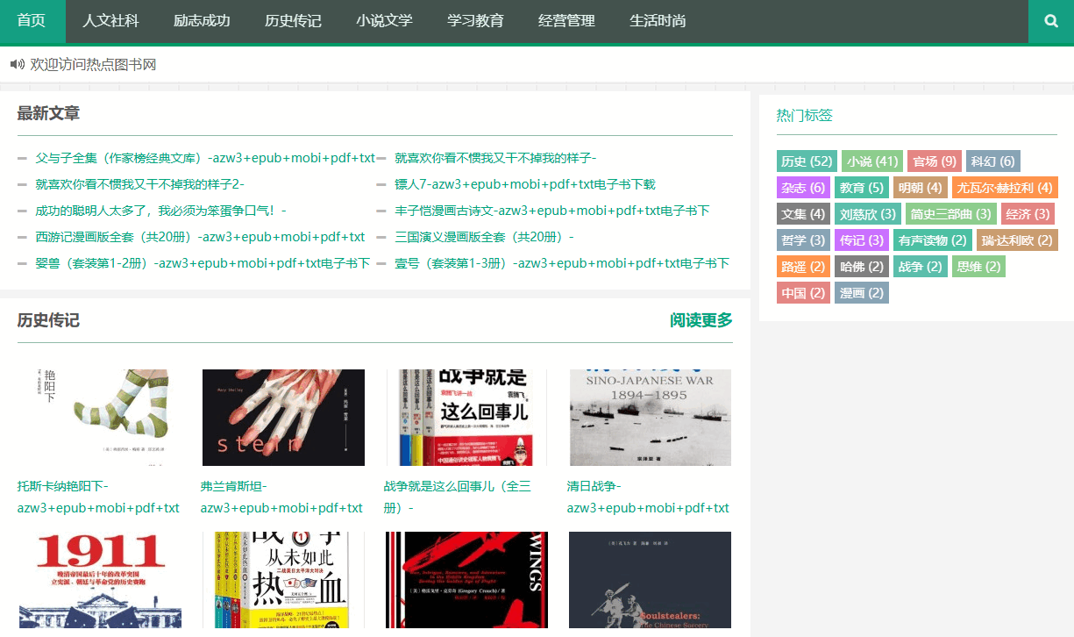
Task: Select the 小说 (41) tag
Action: 871,161
